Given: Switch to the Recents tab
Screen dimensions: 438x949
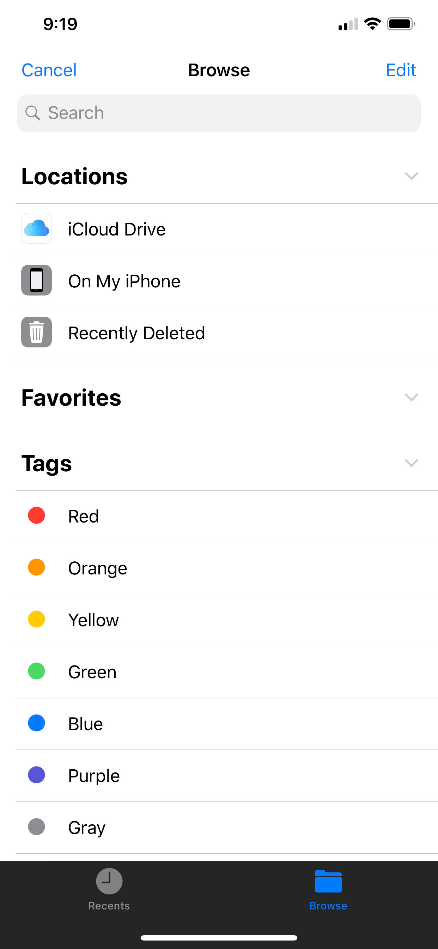Looking at the screenshot, I should point(109,906).
